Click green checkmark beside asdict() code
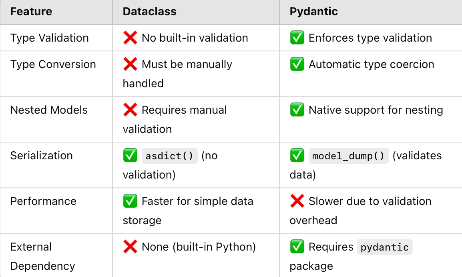462x277 pixels. pyautogui.click(x=130, y=156)
